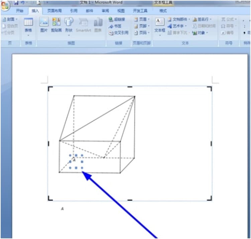This screenshot has height=239, width=251.
Task: Open the round Office button menu
Action: [5, 6]
